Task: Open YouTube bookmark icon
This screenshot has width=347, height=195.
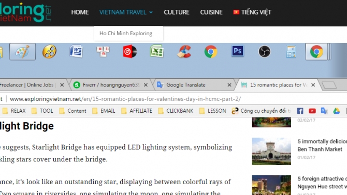Action: pos(312,111)
